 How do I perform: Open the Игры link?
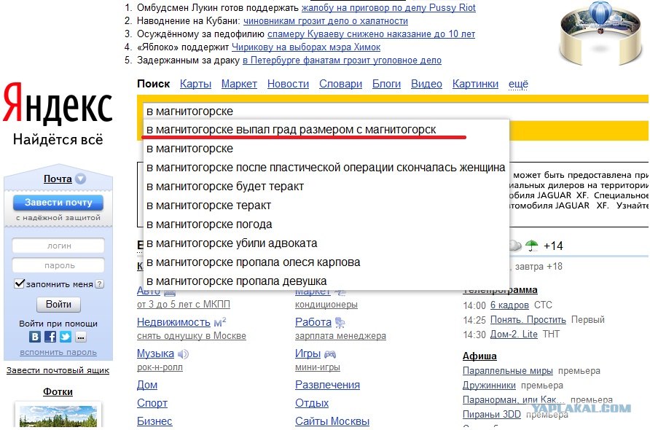(x=308, y=353)
